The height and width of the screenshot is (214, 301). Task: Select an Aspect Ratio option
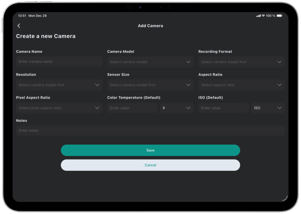coord(241,85)
